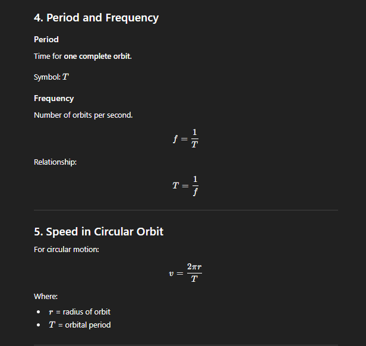Click the "4. Period and Frequency" heading

96,18
